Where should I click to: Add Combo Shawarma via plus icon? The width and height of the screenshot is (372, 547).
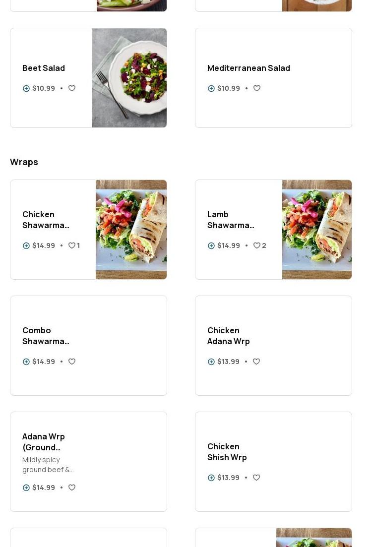click(x=26, y=362)
